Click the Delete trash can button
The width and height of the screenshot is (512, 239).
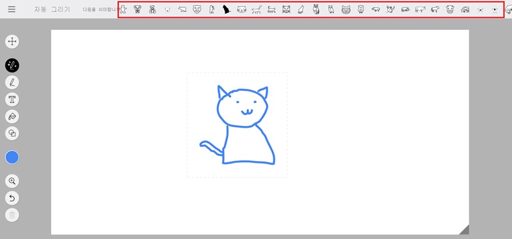click(x=12, y=215)
